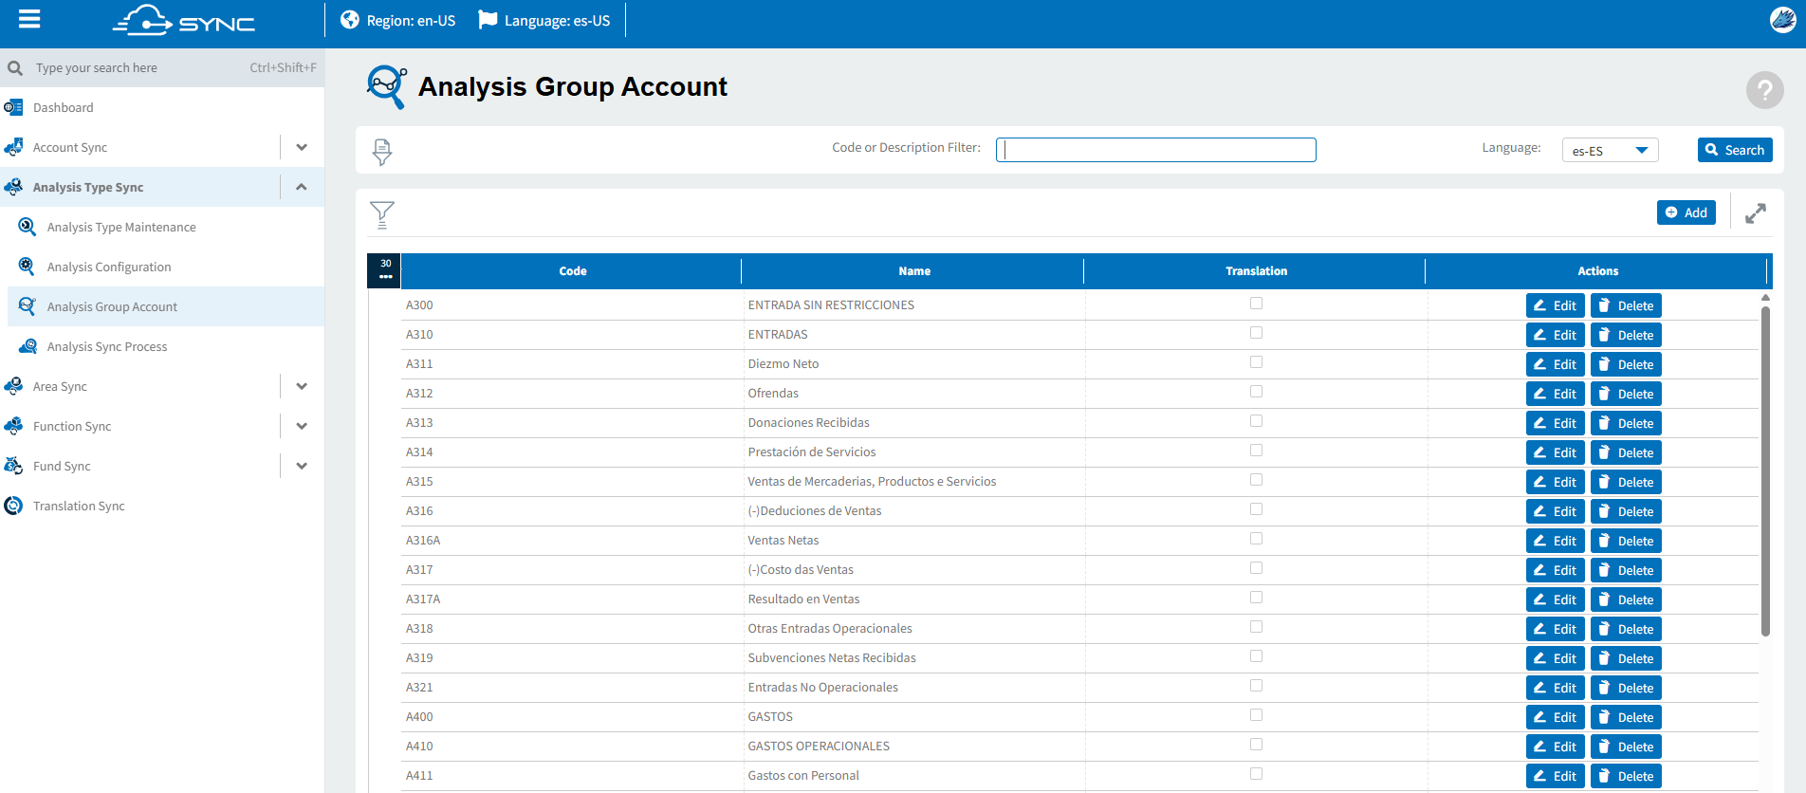This screenshot has height=793, width=1806.
Task: Open user profile avatar icon
Action: tap(1783, 19)
